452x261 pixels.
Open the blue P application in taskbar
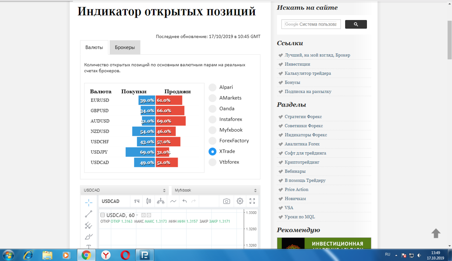[x=145, y=255]
